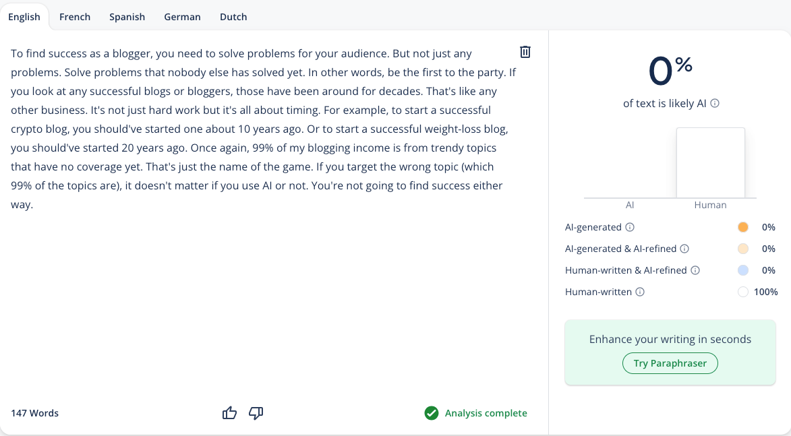Select the German language tab
Image resolution: width=791 pixels, height=436 pixels.
[x=182, y=17]
